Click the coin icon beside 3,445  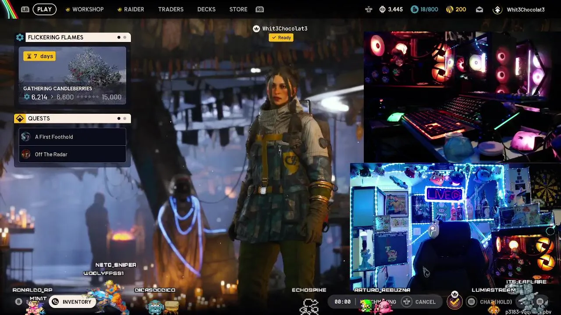click(382, 9)
